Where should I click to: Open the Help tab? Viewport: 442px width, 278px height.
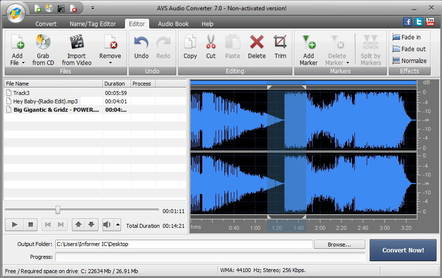(x=208, y=24)
